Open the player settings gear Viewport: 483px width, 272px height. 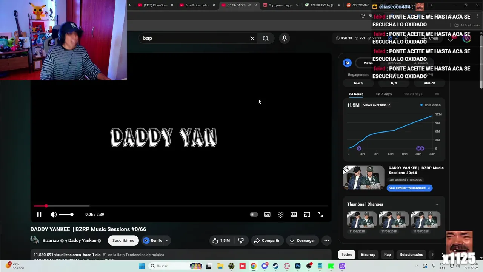tap(280, 215)
